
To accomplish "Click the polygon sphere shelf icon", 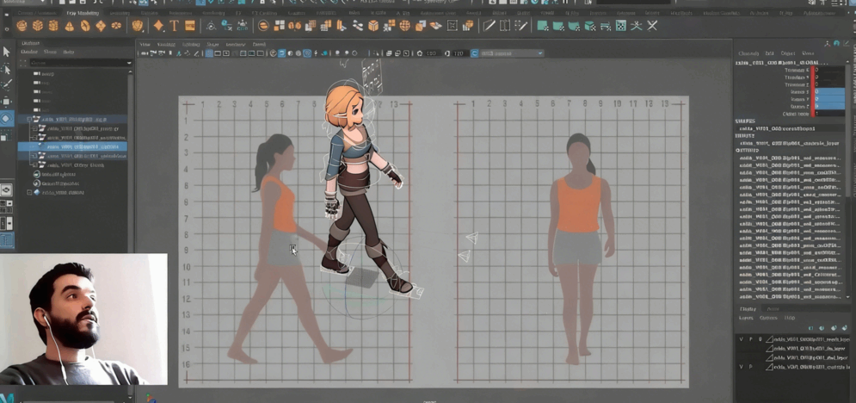I will [22, 26].
